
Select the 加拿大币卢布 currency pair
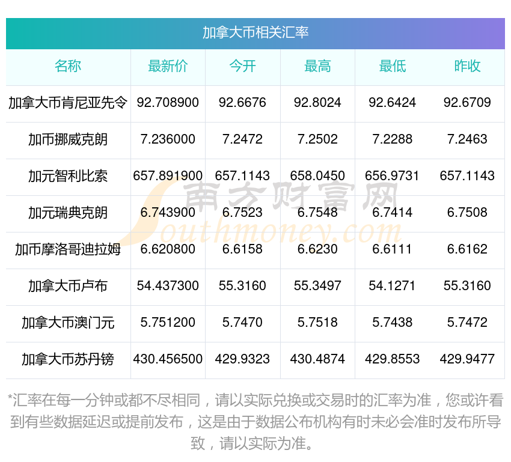68,286
